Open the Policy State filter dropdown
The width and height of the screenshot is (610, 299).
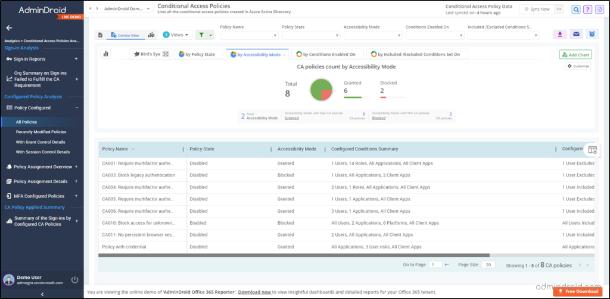click(311, 35)
